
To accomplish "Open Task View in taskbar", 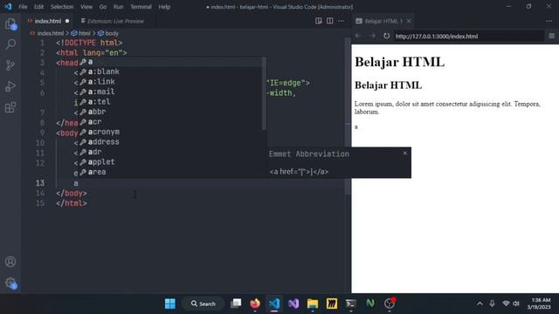I will pyautogui.click(x=236, y=304).
